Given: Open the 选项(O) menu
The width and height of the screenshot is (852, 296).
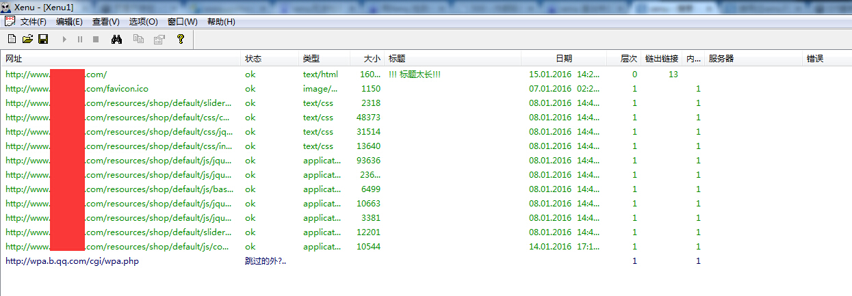Looking at the screenshot, I should [x=143, y=22].
